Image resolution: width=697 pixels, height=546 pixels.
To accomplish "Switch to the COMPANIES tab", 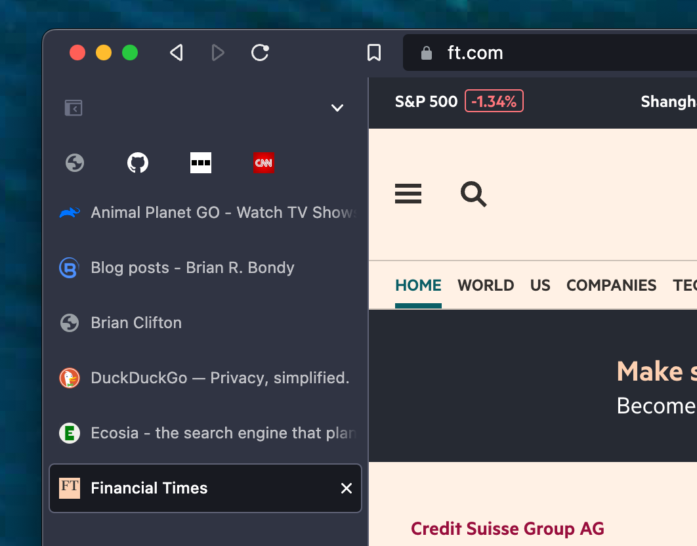I will (611, 285).
